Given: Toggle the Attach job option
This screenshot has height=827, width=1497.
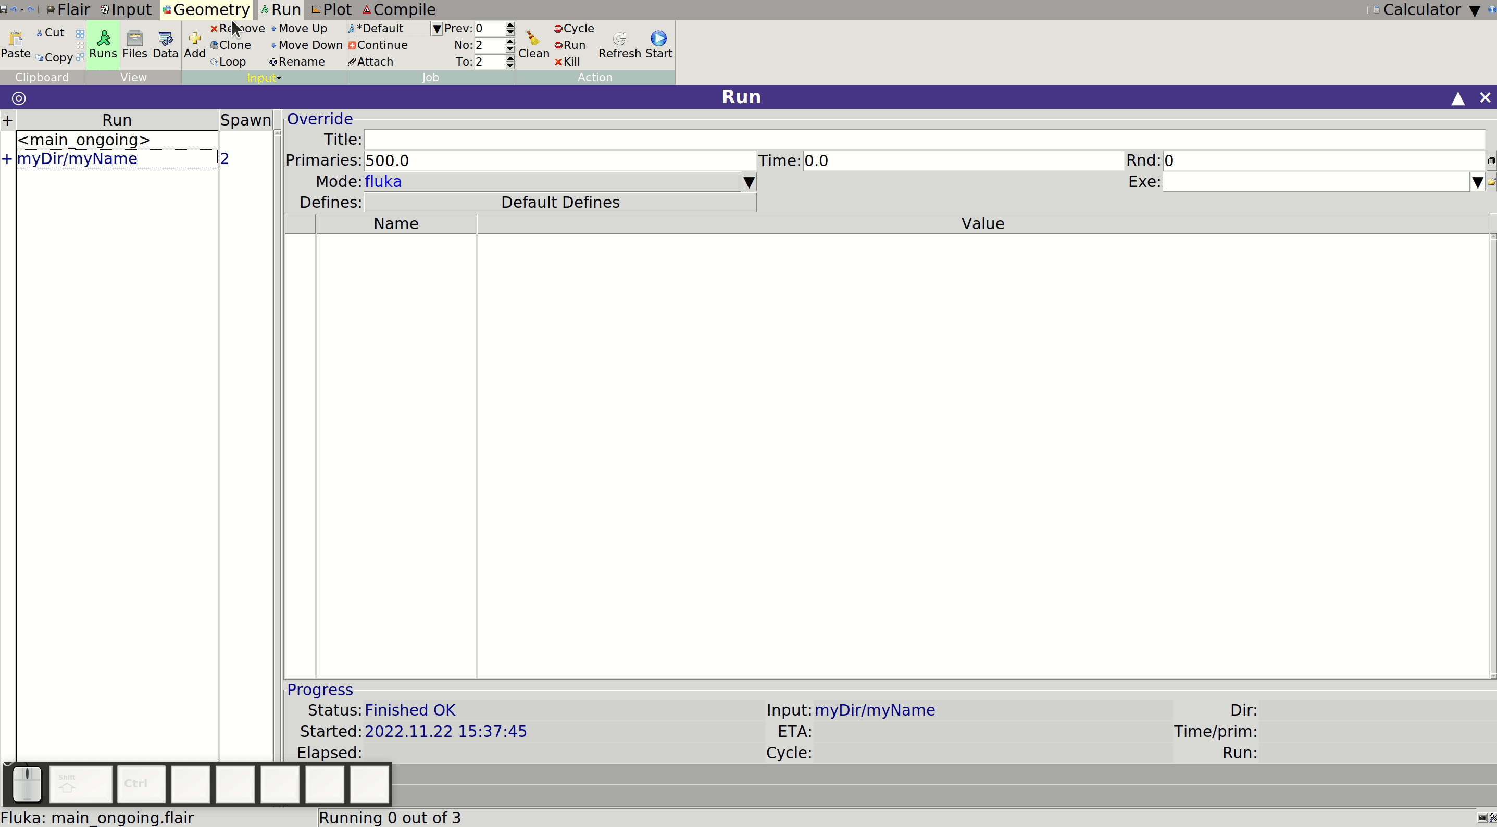Looking at the screenshot, I should 371,61.
